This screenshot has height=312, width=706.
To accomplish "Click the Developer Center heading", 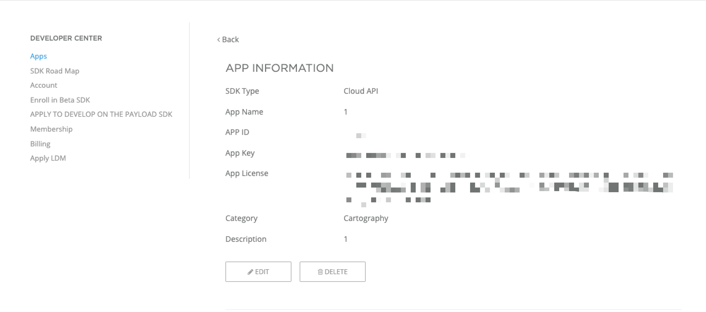I will [x=66, y=38].
